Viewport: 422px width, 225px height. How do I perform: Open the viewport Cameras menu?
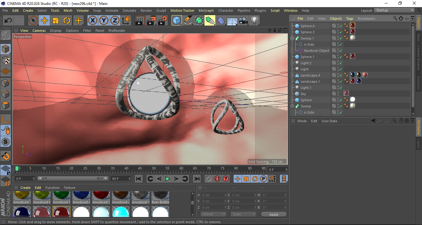click(39, 31)
